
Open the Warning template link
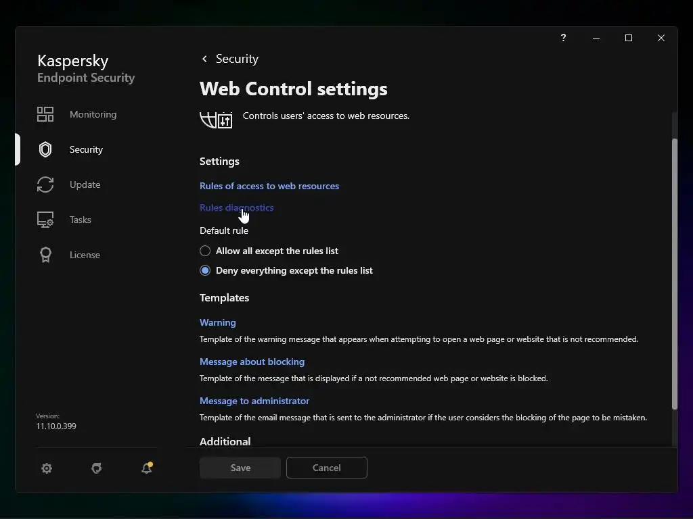(x=217, y=322)
